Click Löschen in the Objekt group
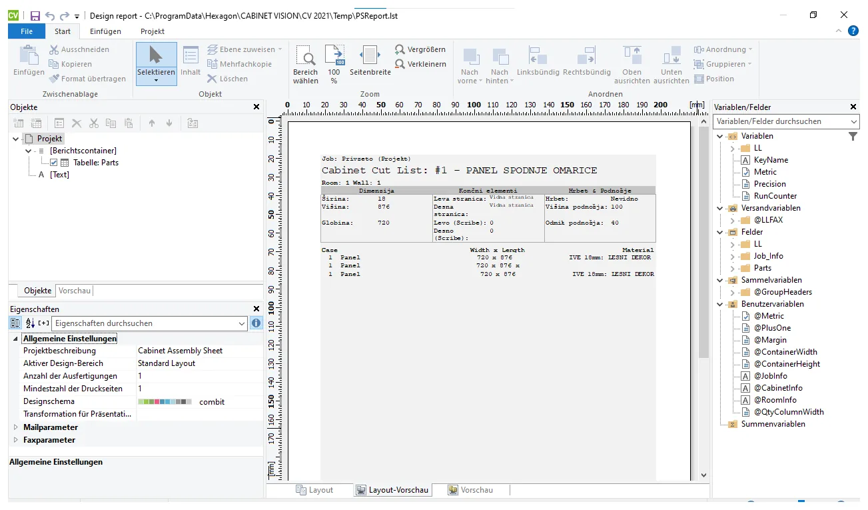The width and height of the screenshot is (868, 510). (x=227, y=79)
